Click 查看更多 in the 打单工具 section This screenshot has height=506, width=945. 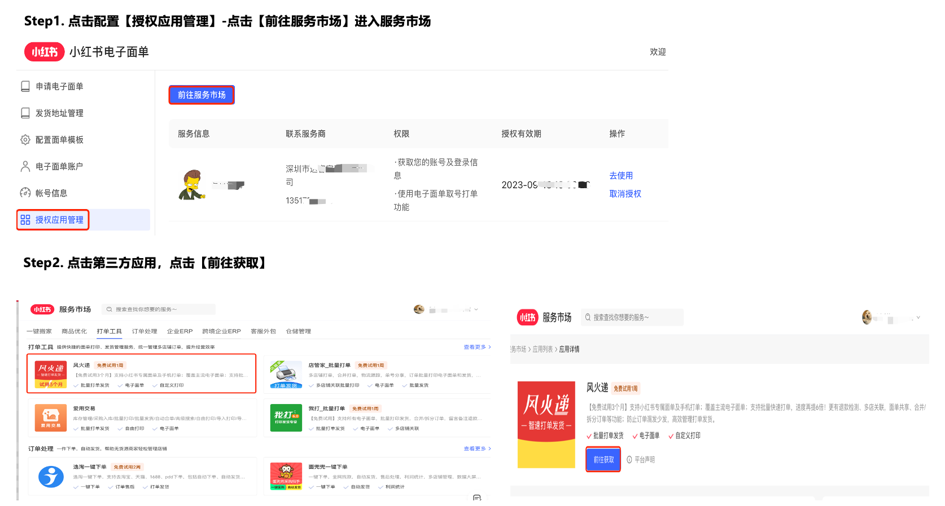[x=477, y=347]
